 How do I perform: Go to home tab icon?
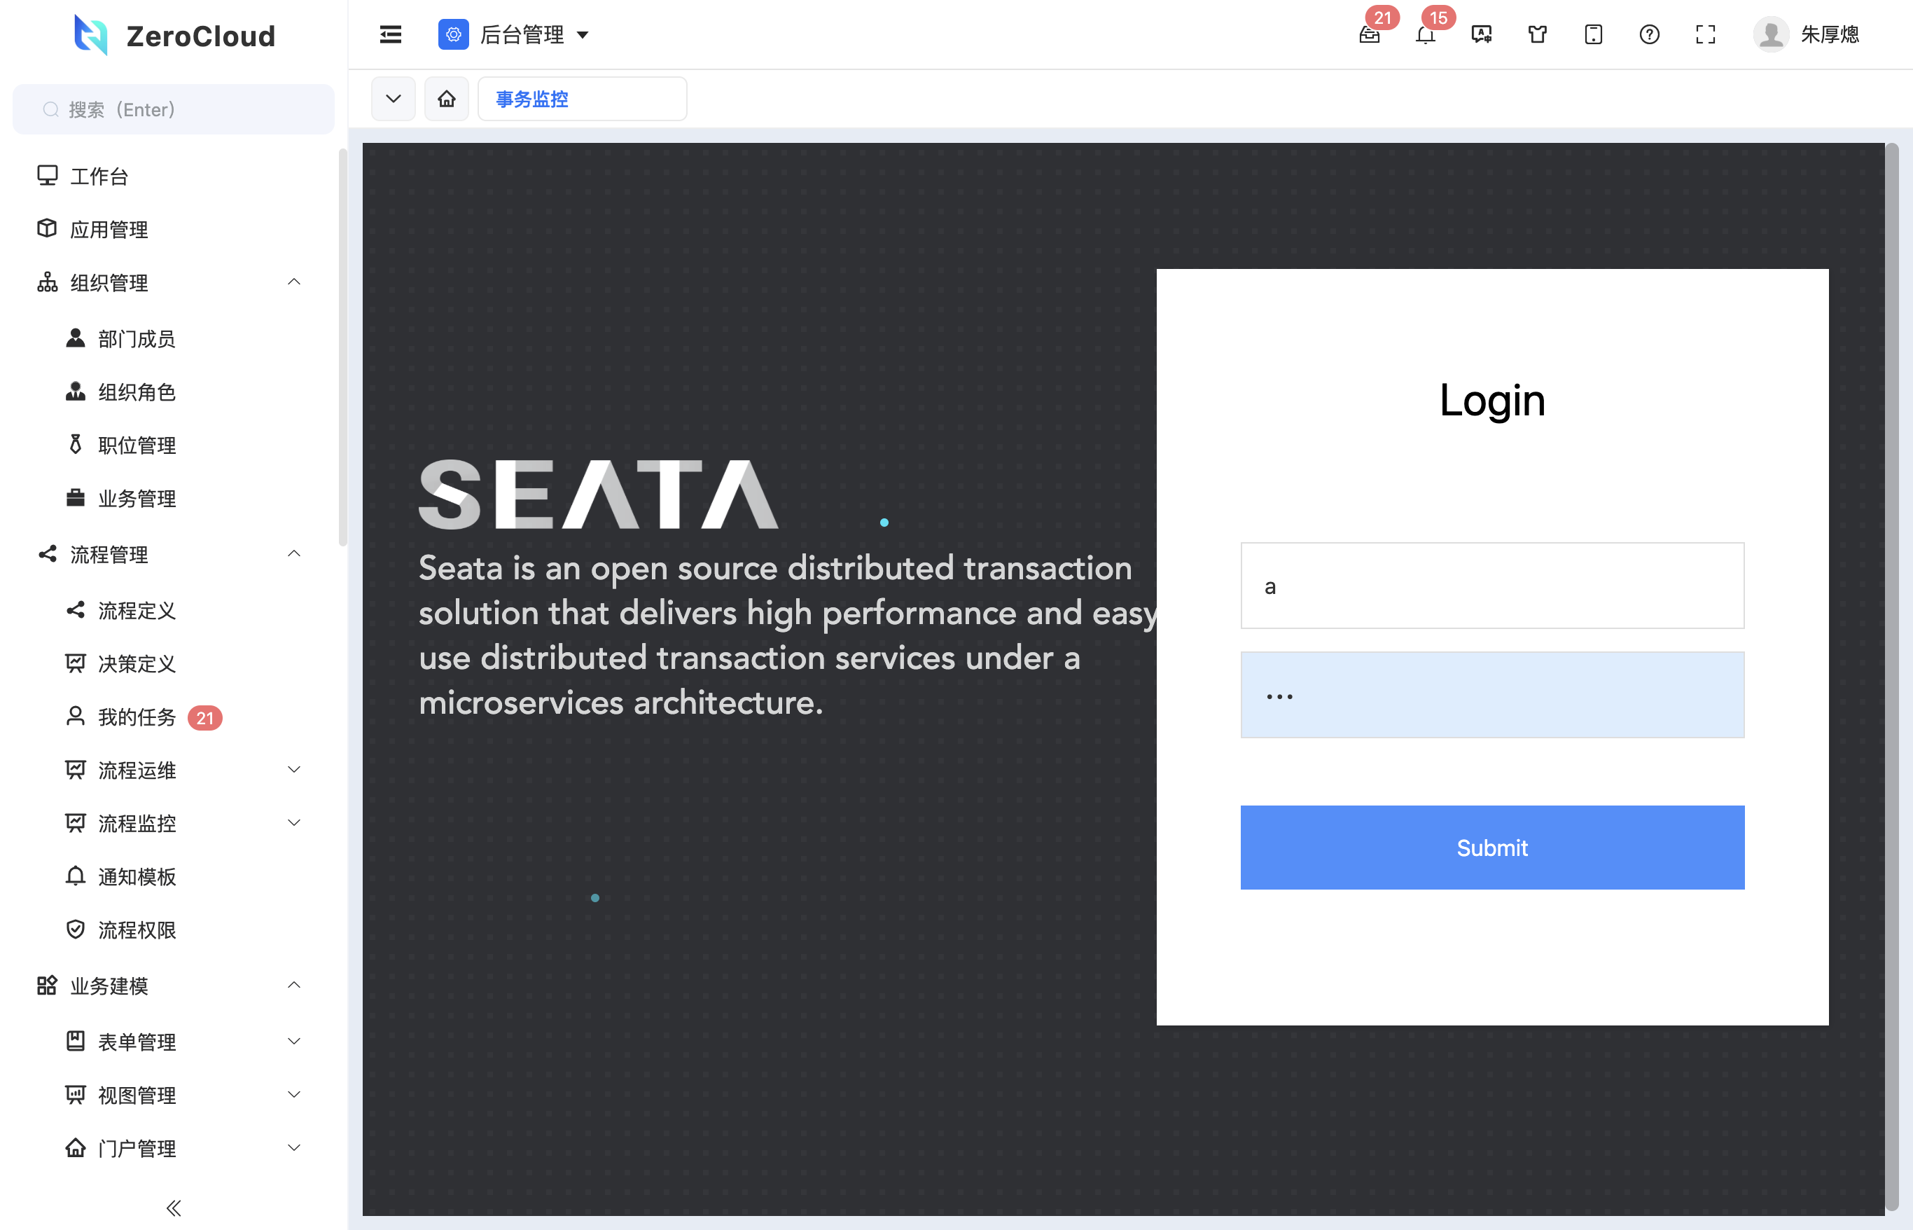click(x=446, y=99)
